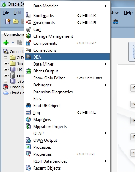
Task: Expand the HR database connection node
Action: coord(6,69)
